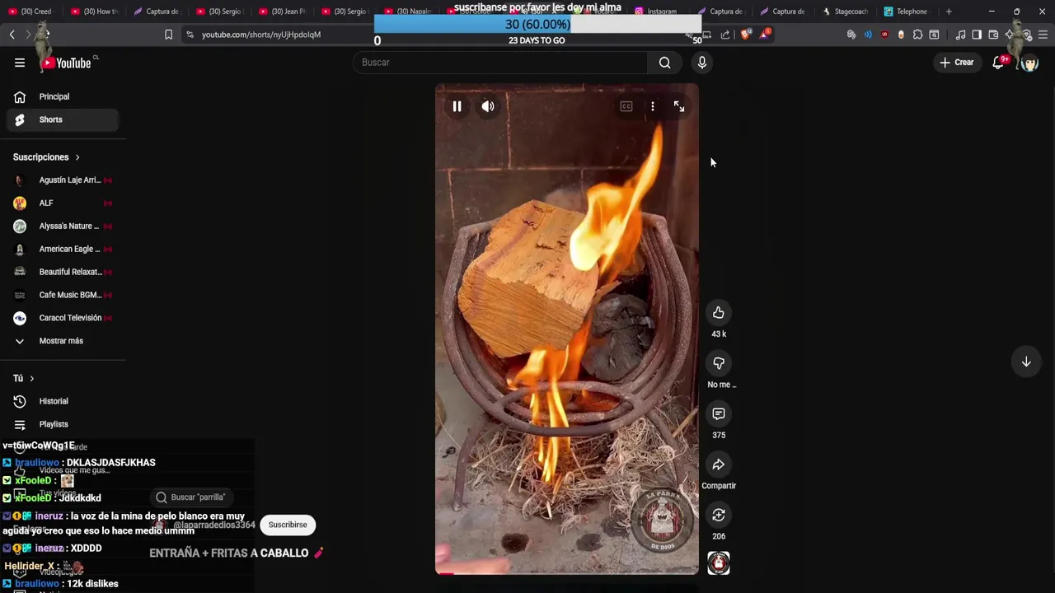1055x593 pixels.
Task: Go to the next Short arrow
Action: click(x=1026, y=362)
